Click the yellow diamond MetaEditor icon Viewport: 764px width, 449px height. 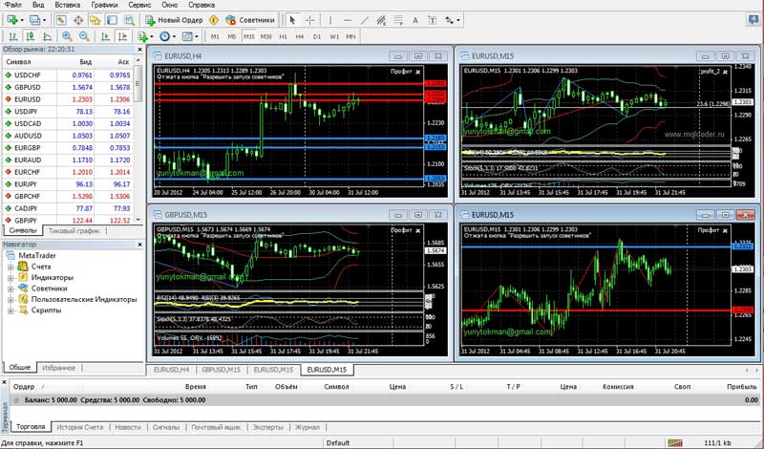[x=213, y=20]
